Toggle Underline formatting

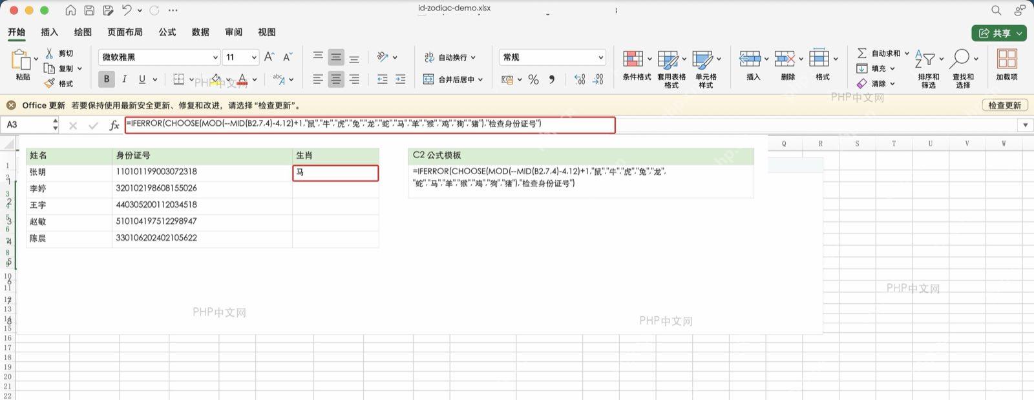142,79
